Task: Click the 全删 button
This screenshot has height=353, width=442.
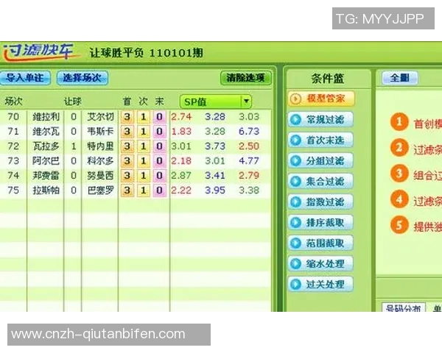Action: [x=399, y=78]
